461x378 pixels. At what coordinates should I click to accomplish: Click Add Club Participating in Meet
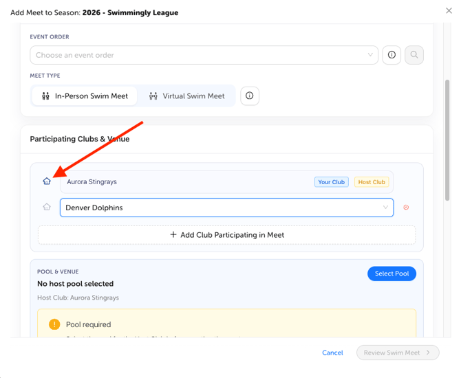click(226, 235)
